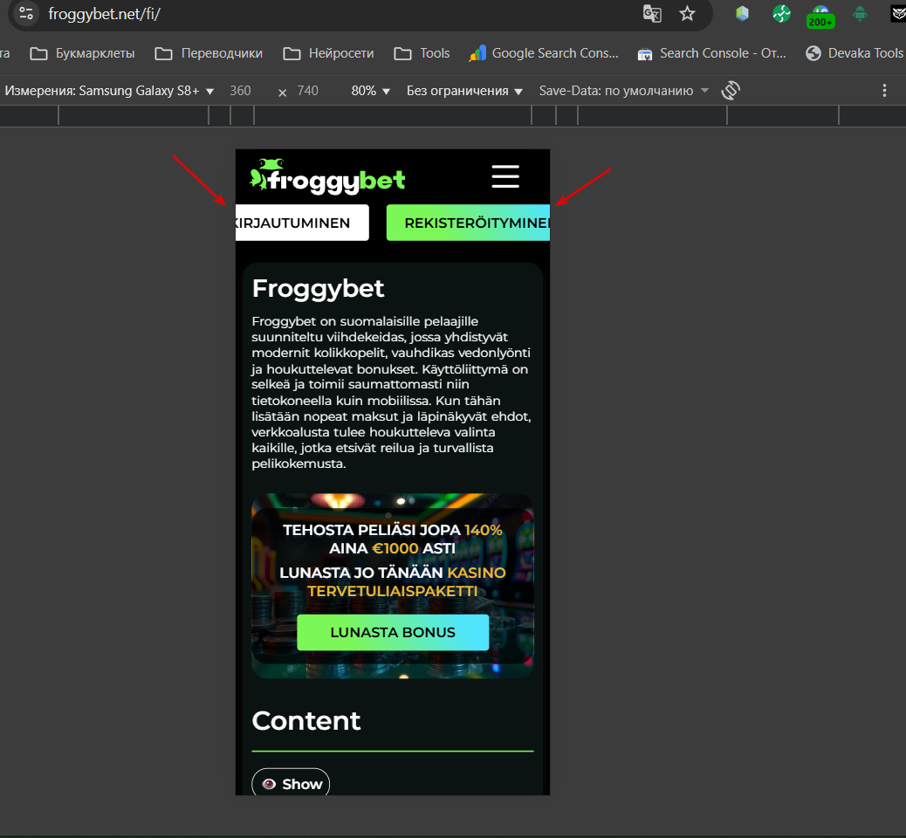Click the viewport height field 740
This screenshot has width=906, height=838.
(307, 91)
